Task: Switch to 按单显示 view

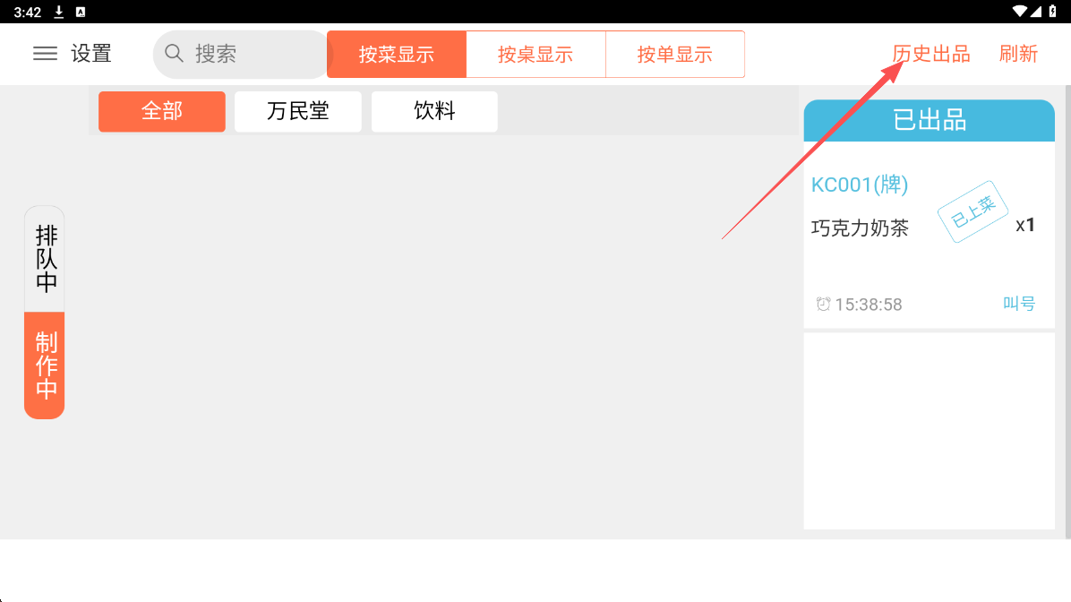Action: point(674,55)
